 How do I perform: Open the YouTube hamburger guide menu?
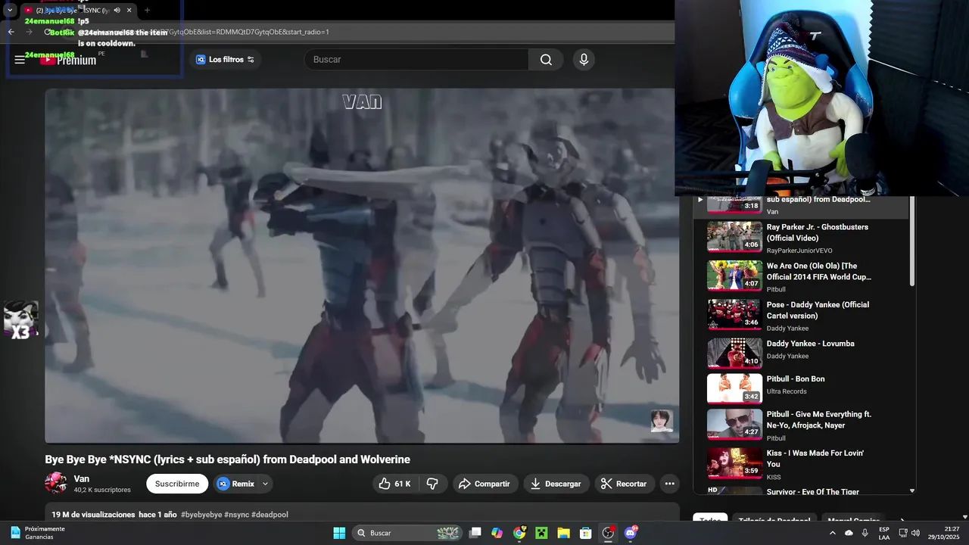(x=20, y=60)
